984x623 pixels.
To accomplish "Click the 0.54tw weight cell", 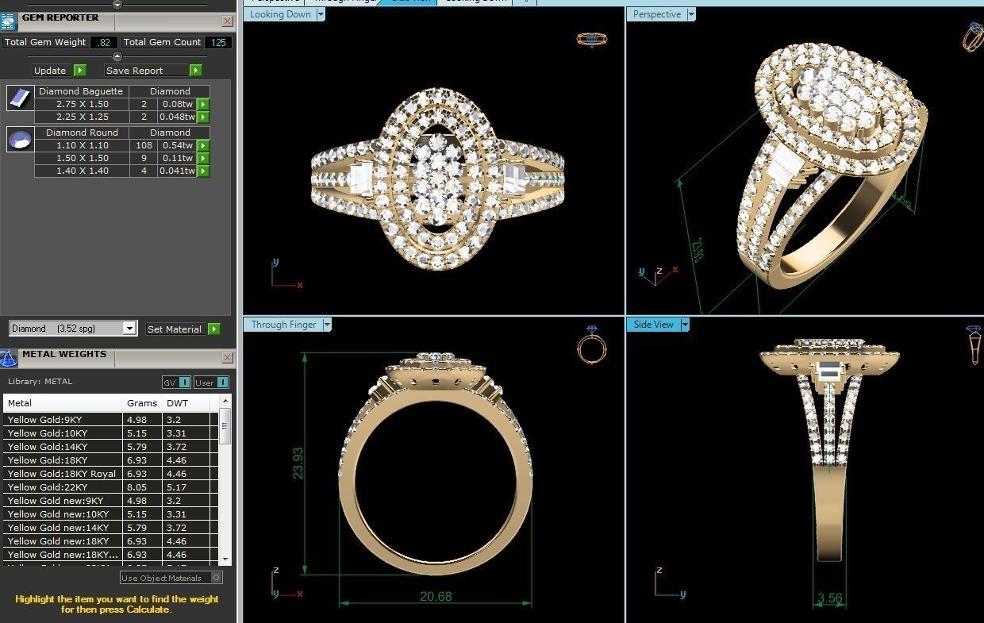I will [x=177, y=145].
